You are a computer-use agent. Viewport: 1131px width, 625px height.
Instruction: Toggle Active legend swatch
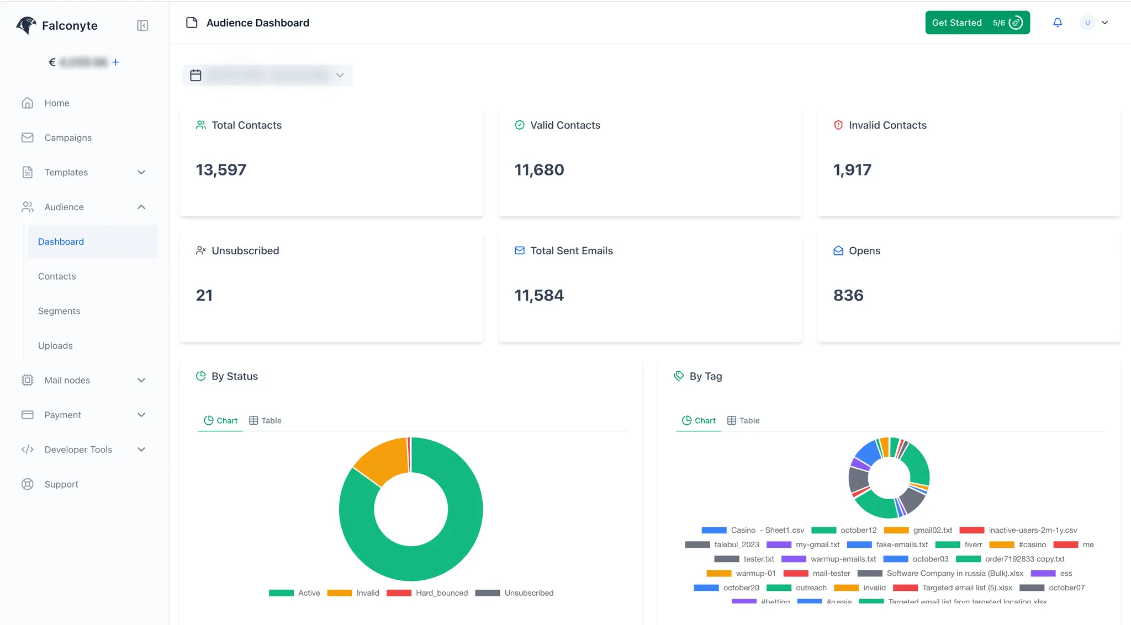281,593
